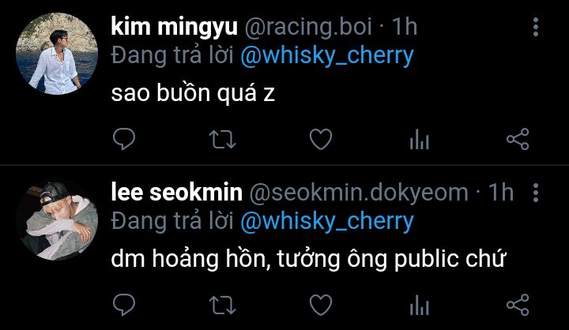
Task: Share lee seokmin's tweet
Action: [518, 304]
